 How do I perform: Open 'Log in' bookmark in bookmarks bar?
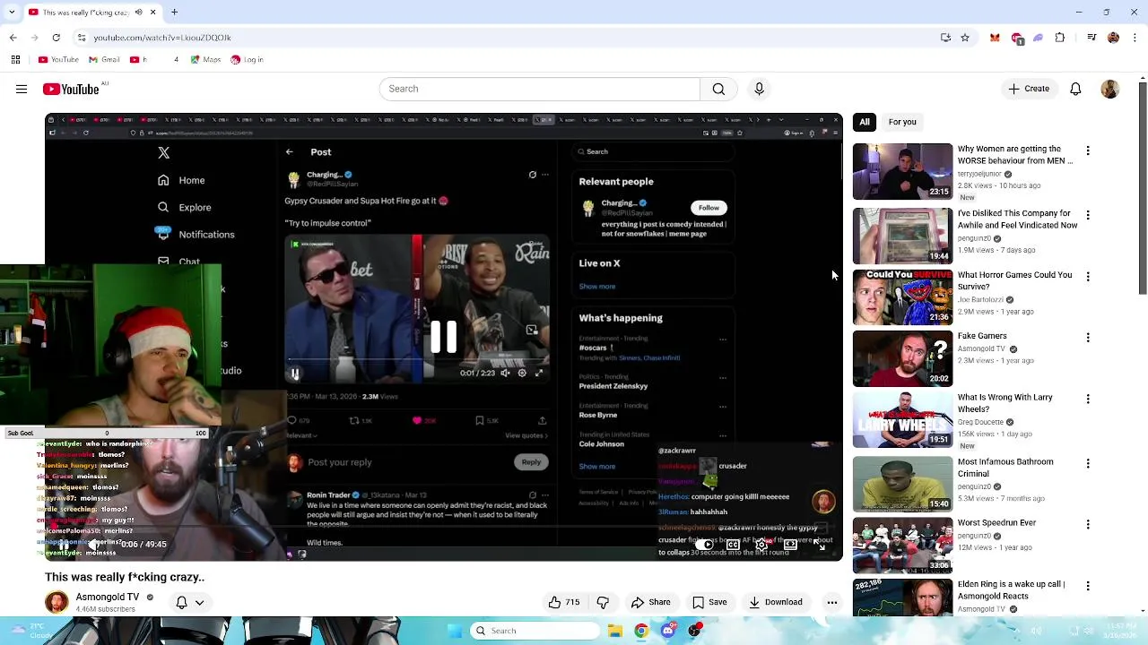[x=247, y=60]
